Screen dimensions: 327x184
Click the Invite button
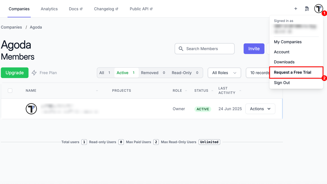pyautogui.click(x=254, y=49)
